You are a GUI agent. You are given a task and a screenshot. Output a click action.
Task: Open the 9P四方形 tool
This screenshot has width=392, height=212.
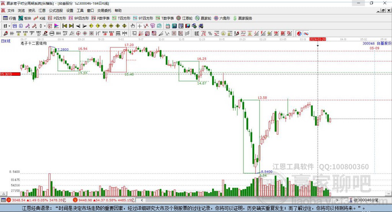pos(79,18)
